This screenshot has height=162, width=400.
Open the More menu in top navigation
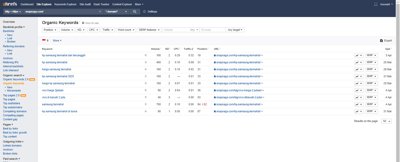(x=139, y=4)
